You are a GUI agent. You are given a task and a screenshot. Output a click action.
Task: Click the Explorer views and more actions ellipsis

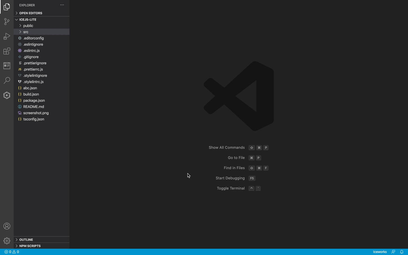pyautogui.click(x=62, y=5)
